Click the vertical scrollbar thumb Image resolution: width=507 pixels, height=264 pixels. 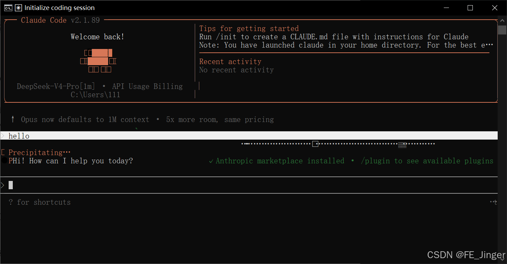502,29
